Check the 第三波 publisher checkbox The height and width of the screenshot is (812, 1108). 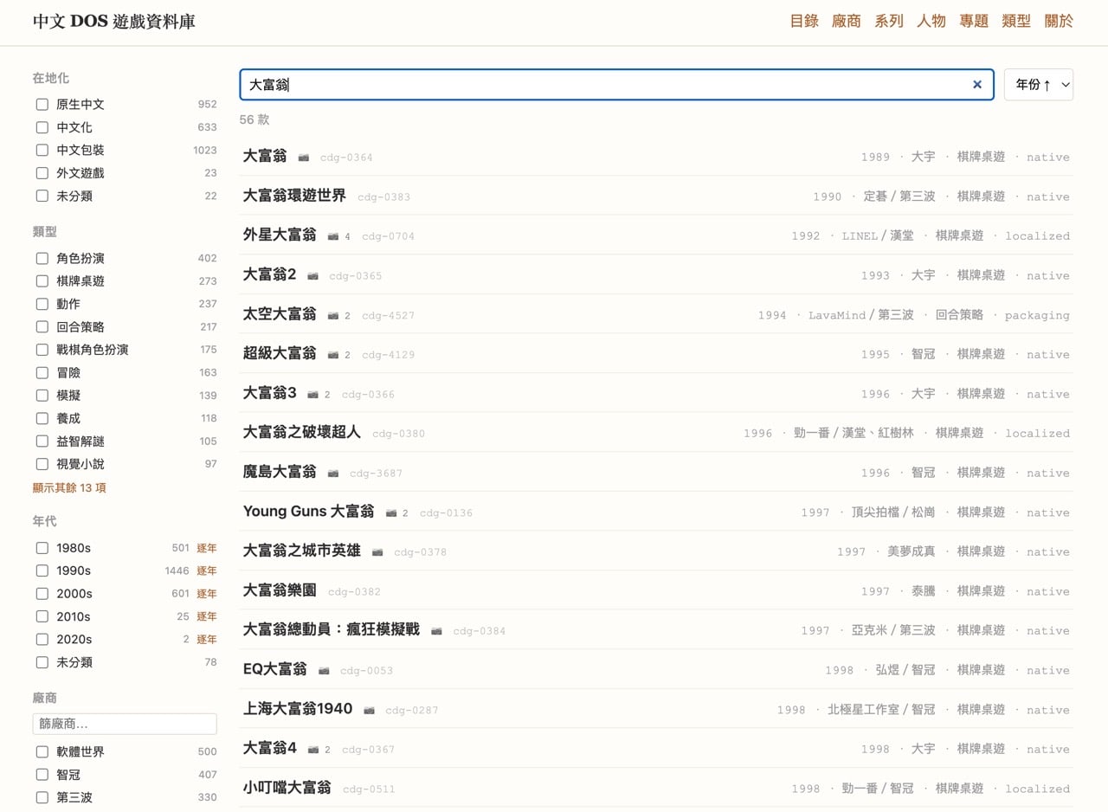[42, 797]
